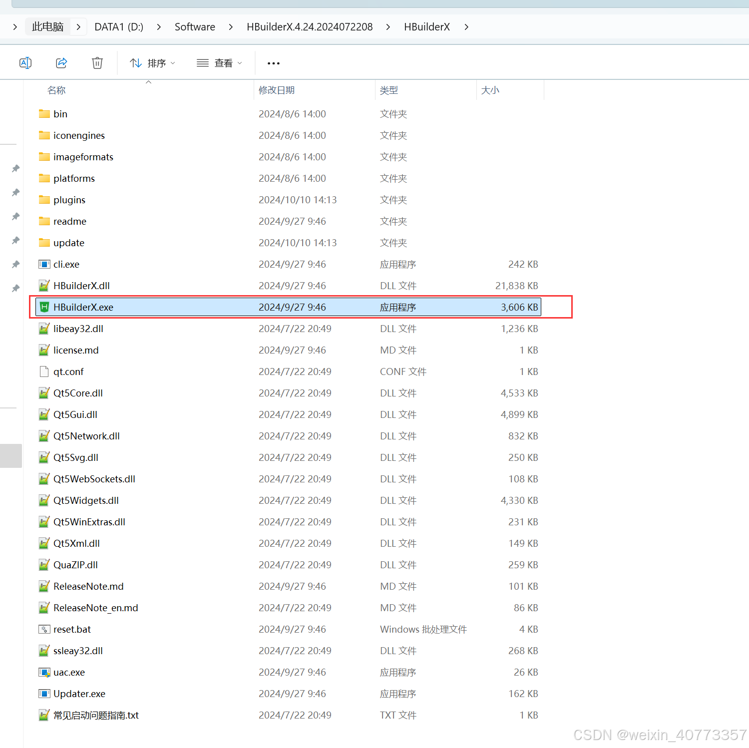Open the 查看 view dropdown
Viewport: 749px width, 748px height.
[x=219, y=63]
